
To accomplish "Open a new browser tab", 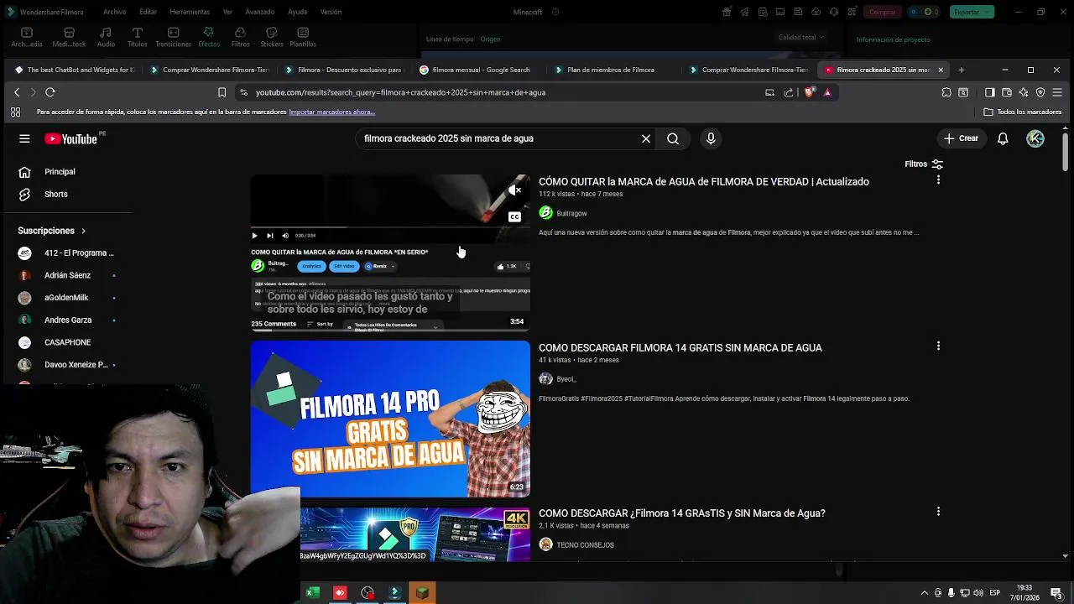I will tap(962, 70).
